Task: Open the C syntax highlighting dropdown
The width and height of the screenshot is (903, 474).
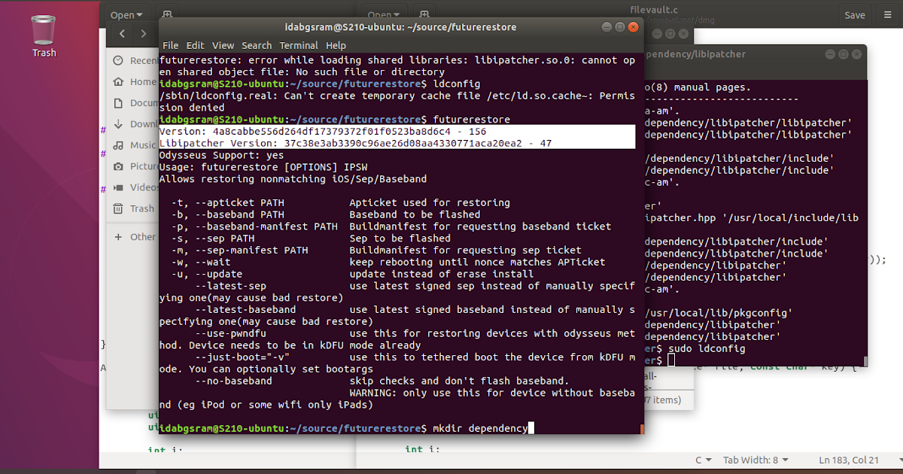Action: pyautogui.click(x=702, y=460)
